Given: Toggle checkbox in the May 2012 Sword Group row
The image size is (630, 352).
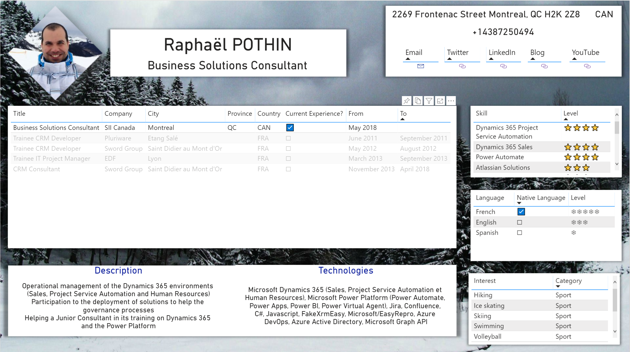Looking at the screenshot, I should pyautogui.click(x=288, y=149).
